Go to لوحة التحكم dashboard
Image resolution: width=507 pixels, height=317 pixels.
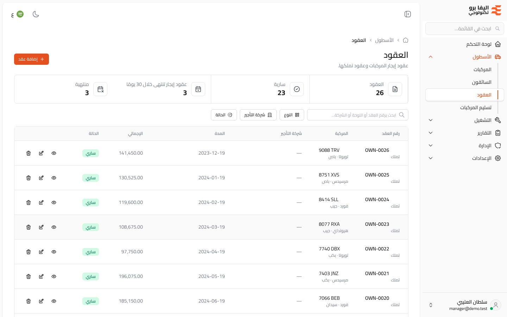465,44
